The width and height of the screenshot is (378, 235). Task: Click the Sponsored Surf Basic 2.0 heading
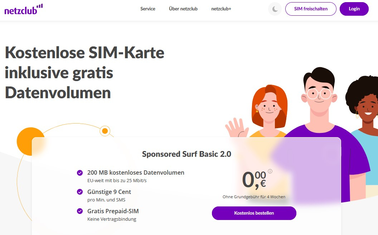click(186, 154)
